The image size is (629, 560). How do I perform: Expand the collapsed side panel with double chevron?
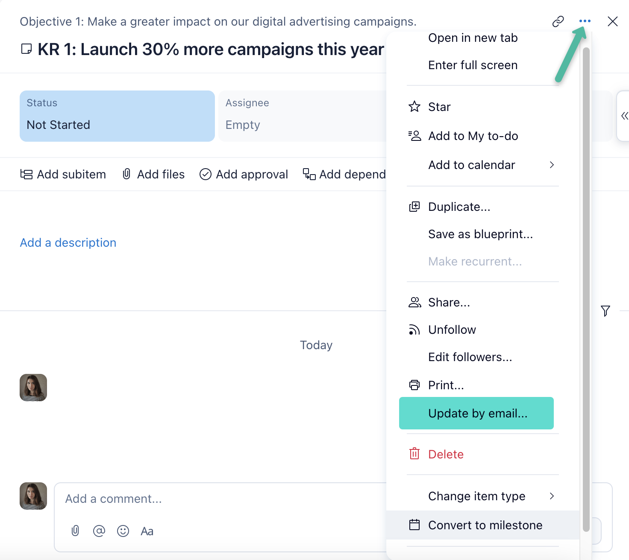[x=624, y=116]
